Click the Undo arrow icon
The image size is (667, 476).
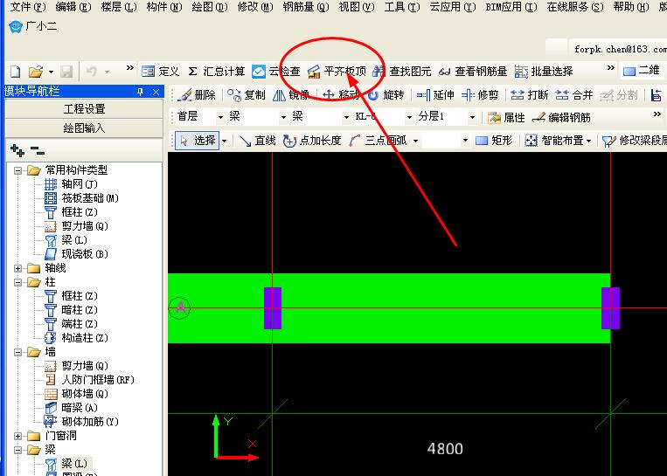(x=91, y=72)
